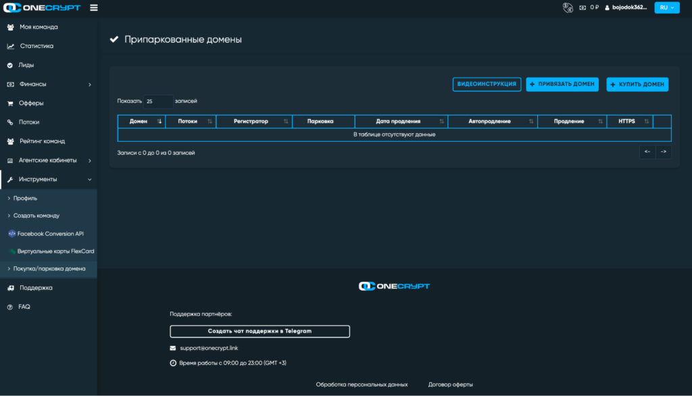Click the Рейтинг команд users icon

click(11, 142)
